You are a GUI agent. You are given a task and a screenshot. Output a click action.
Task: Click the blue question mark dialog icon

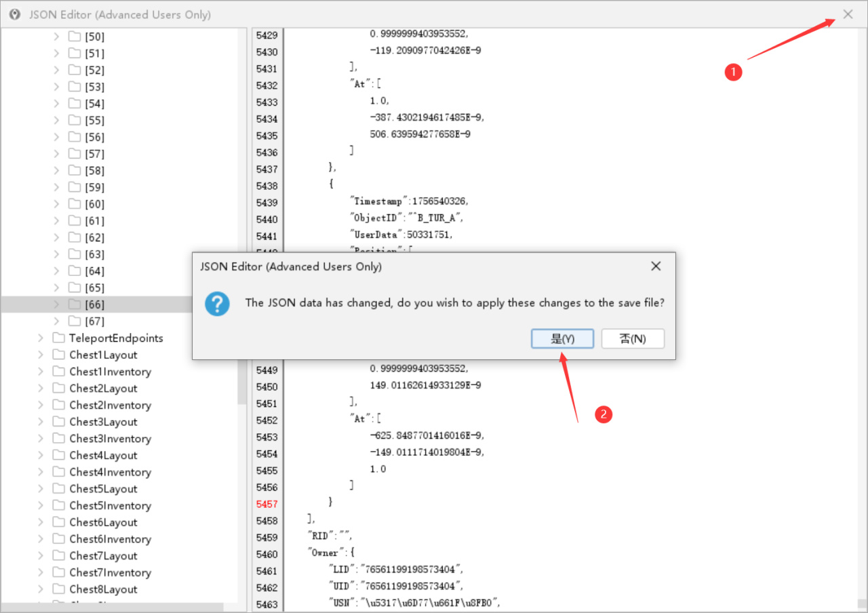click(x=217, y=303)
